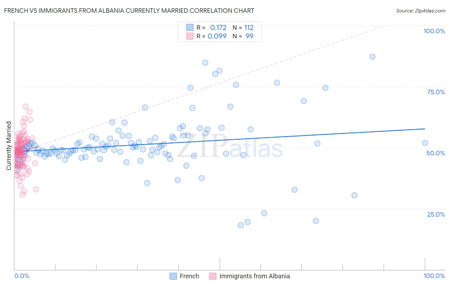Click the 50.0% y-axis label

(436, 153)
